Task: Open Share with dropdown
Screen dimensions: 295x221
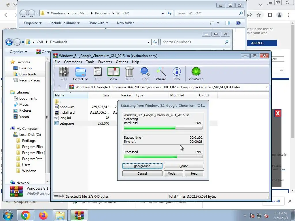Action: [98, 23]
